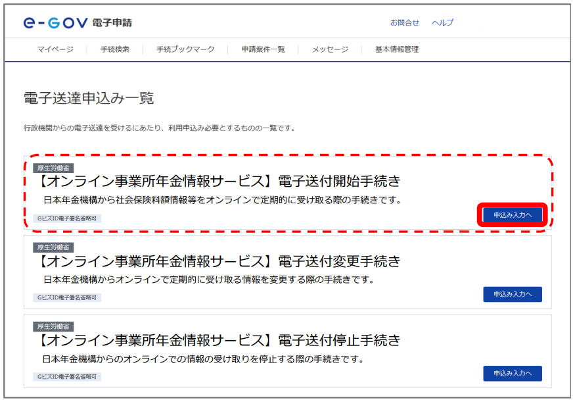Open the お問合せ link
Screen dimensions: 573x400
pyautogui.click(x=404, y=23)
